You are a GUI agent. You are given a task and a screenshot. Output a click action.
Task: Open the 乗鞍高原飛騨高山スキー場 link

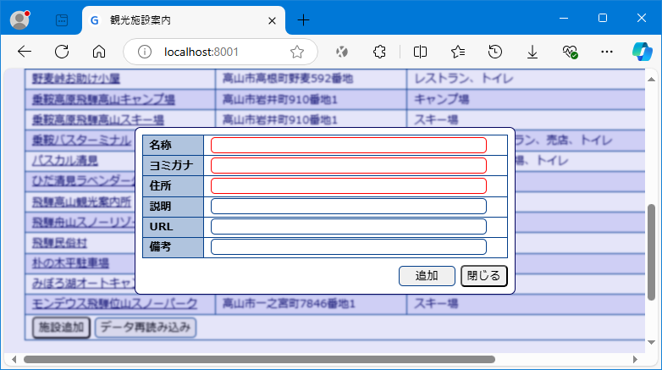[x=98, y=119]
